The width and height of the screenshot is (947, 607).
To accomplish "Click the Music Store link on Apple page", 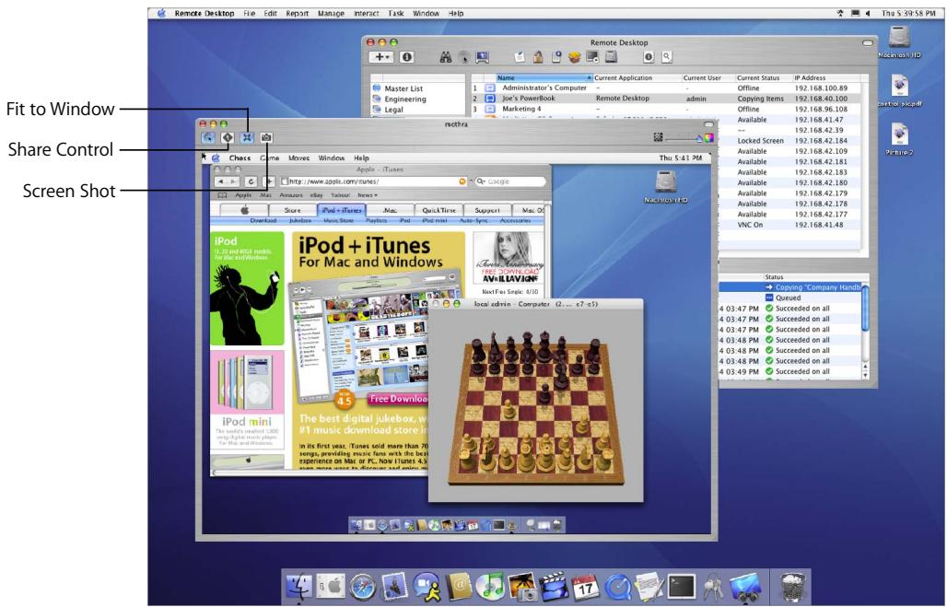I will click(338, 220).
